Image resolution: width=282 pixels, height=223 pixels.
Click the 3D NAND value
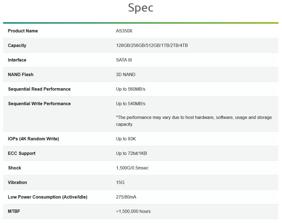(x=126, y=75)
